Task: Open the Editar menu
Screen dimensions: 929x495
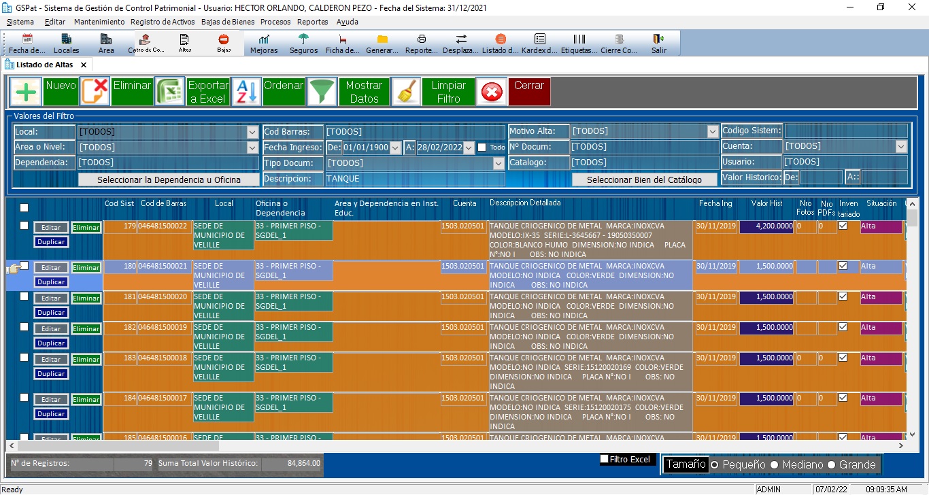Action: click(x=55, y=22)
